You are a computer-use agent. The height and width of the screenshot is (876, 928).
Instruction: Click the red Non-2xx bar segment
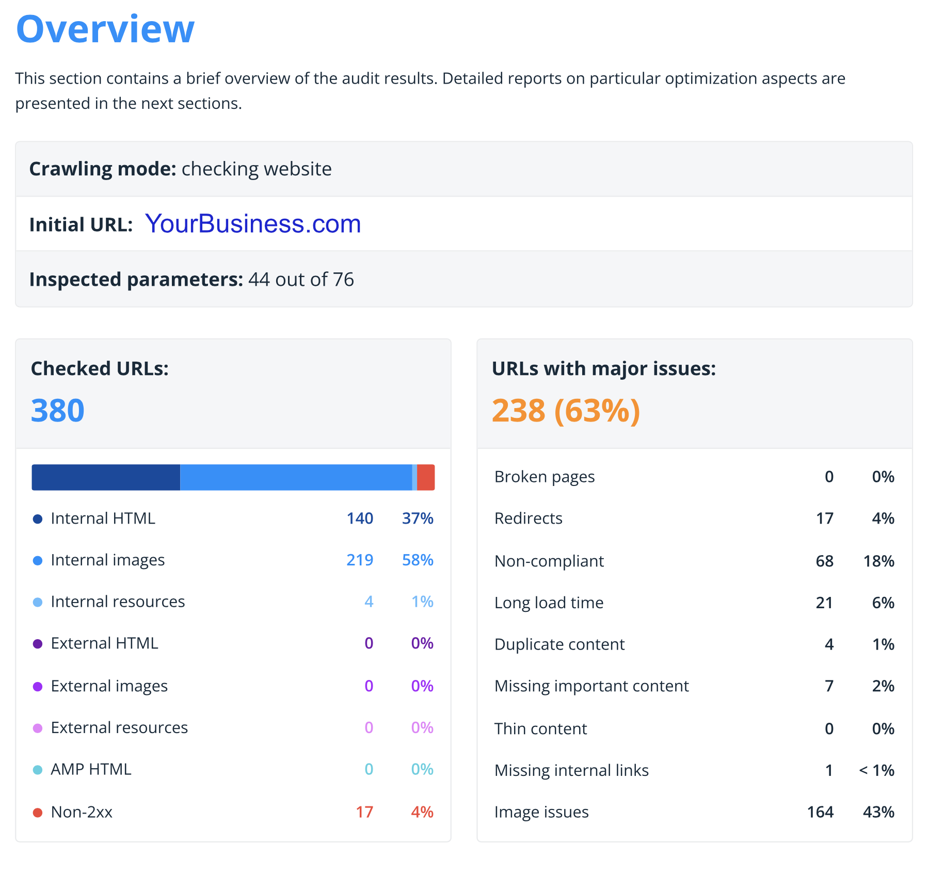tap(426, 477)
